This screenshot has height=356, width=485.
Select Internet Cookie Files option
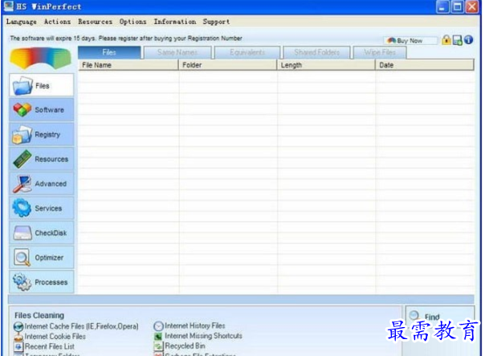coord(50,336)
